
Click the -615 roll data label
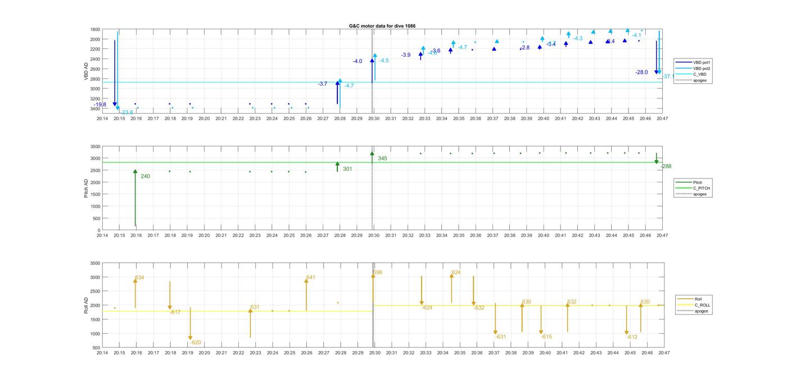[546, 337]
